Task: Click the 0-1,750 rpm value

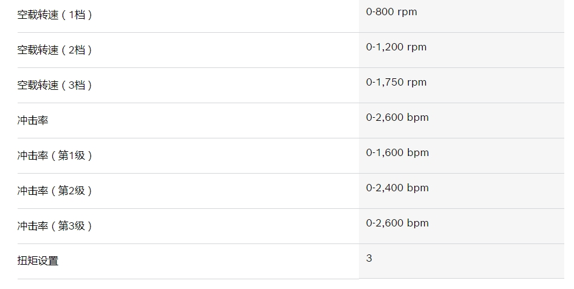Action: 396,82
